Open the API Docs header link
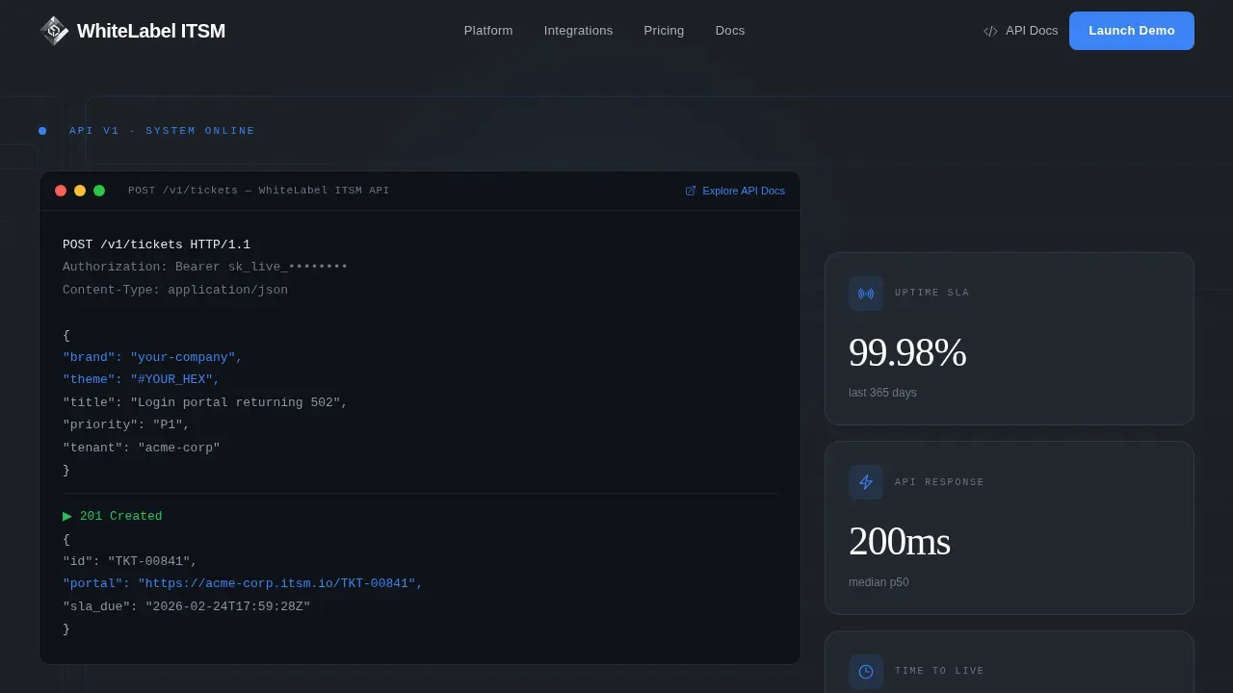 pos(1021,31)
